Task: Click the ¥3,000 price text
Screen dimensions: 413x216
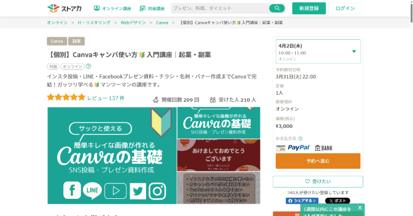Action: tap(284, 126)
